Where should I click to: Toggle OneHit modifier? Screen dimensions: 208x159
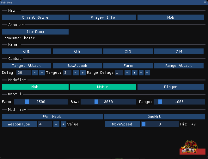[x=154, y=117]
